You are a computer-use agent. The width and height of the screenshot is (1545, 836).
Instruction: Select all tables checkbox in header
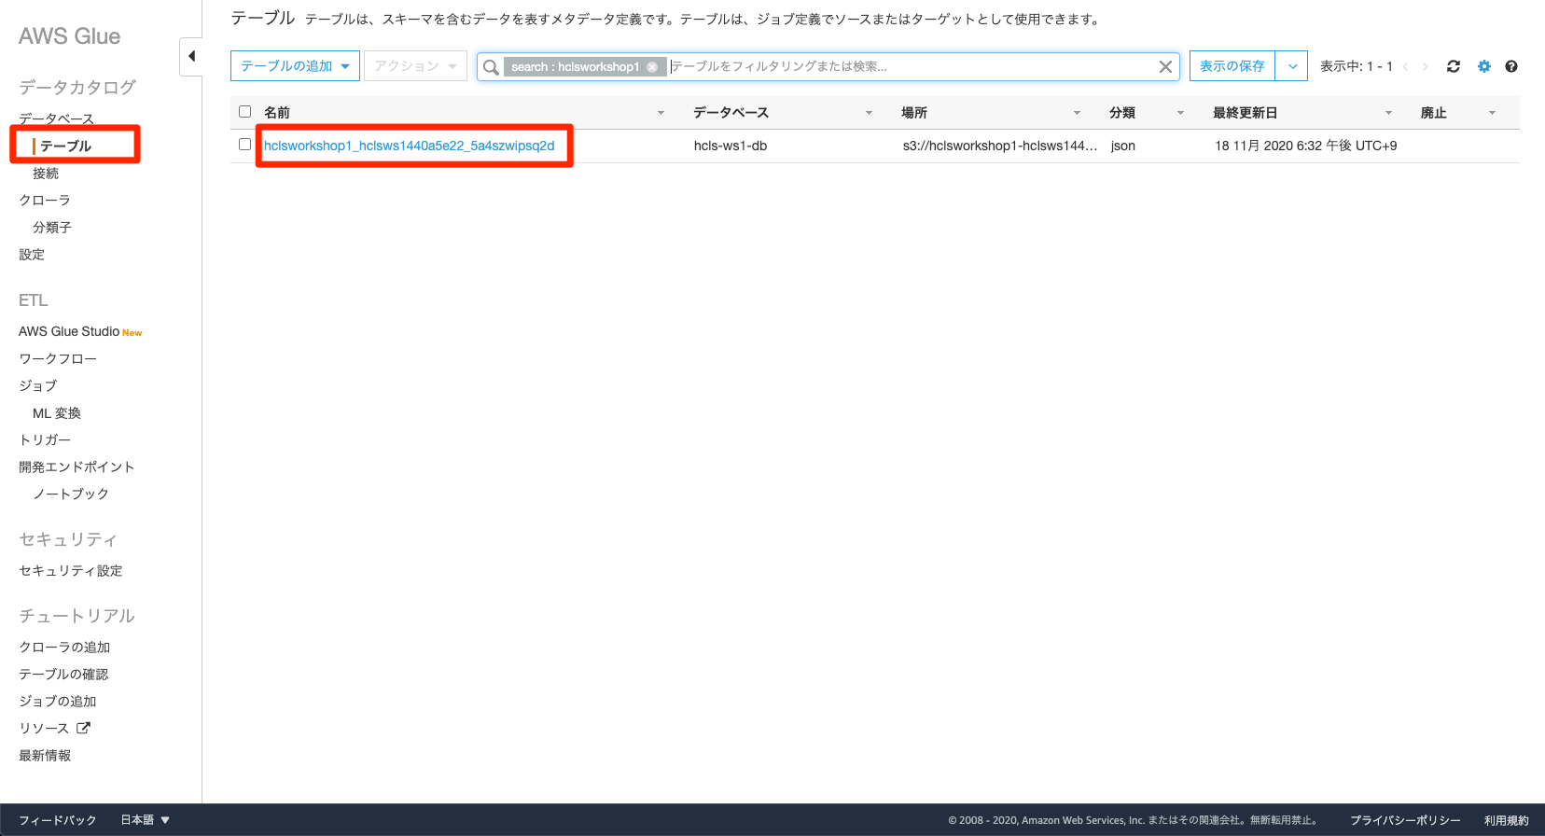click(x=245, y=111)
